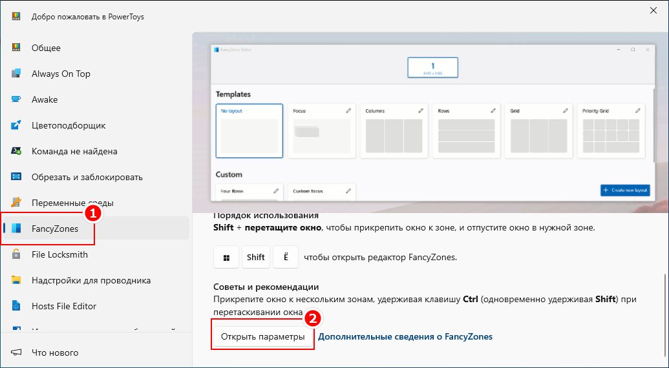Select Always On Top in sidebar
The height and width of the screenshot is (368, 669).
click(x=96, y=74)
